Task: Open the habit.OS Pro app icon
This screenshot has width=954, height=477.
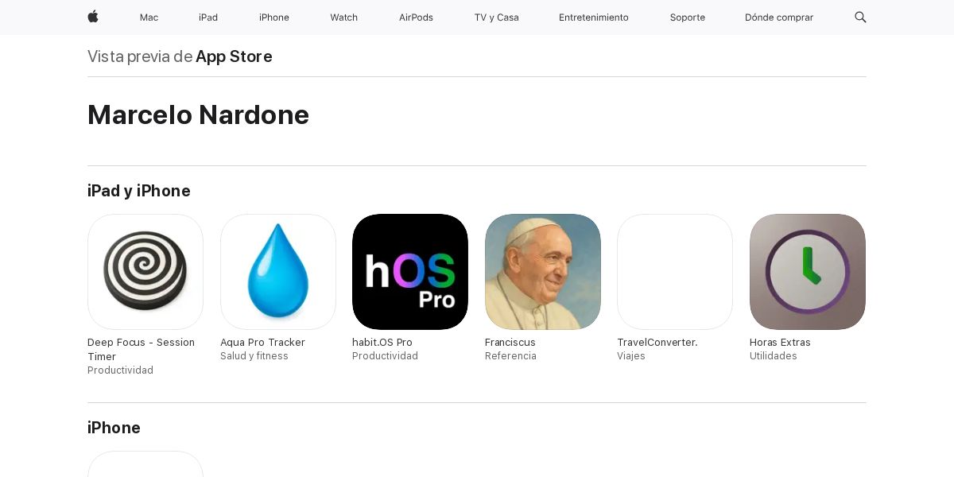Action: click(x=410, y=272)
